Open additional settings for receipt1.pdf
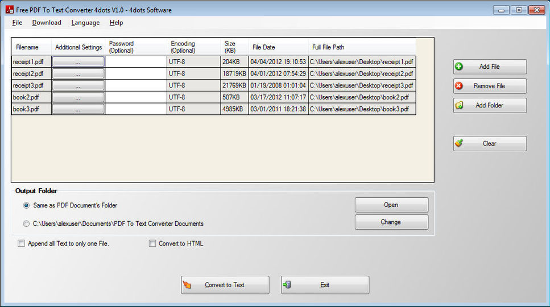 [x=78, y=61]
